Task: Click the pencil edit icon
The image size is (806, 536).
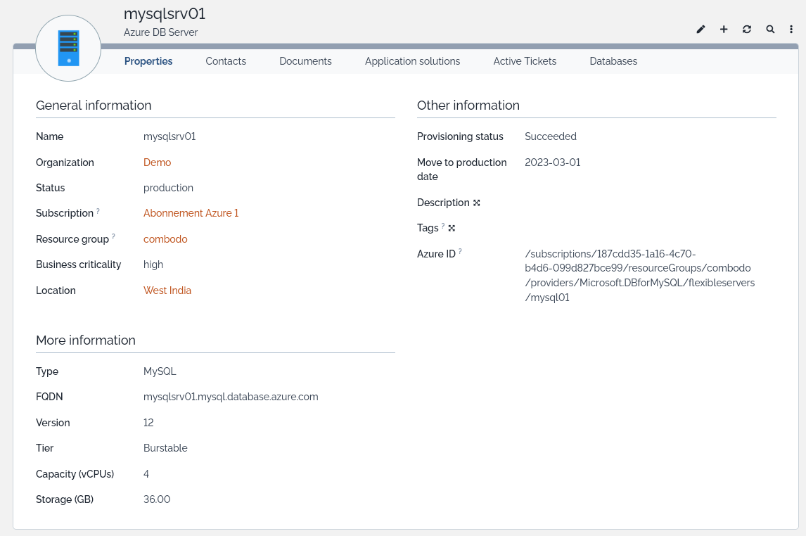Action: tap(701, 30)
